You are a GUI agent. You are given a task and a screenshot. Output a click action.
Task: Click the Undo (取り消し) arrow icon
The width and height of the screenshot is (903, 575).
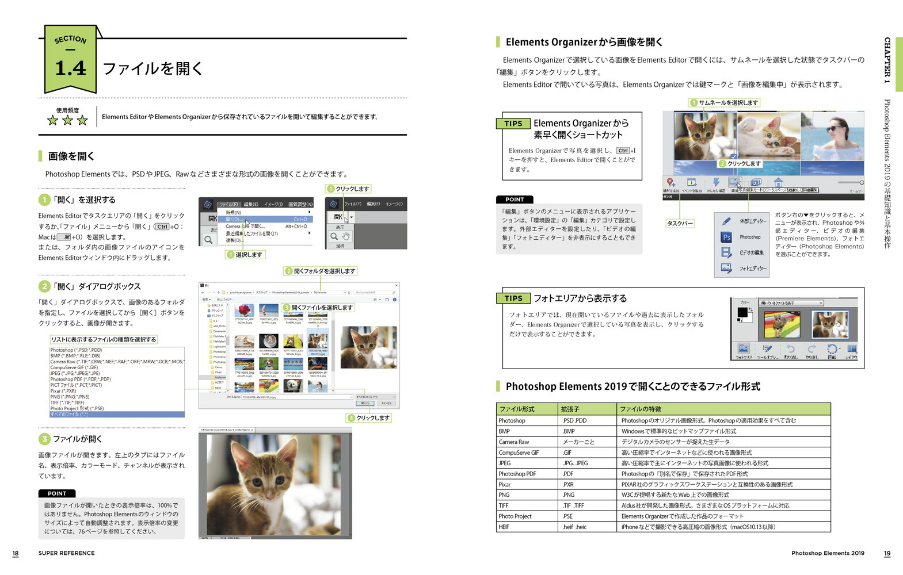click(x=791, y=348)
